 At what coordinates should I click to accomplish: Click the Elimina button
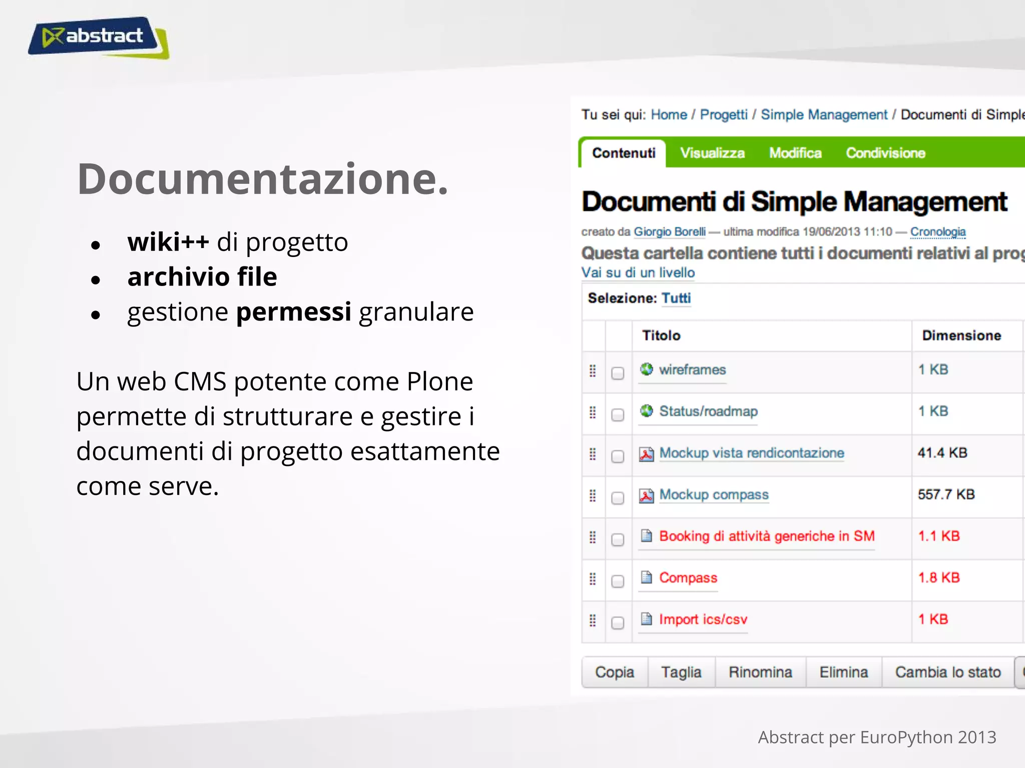(843, 672)
